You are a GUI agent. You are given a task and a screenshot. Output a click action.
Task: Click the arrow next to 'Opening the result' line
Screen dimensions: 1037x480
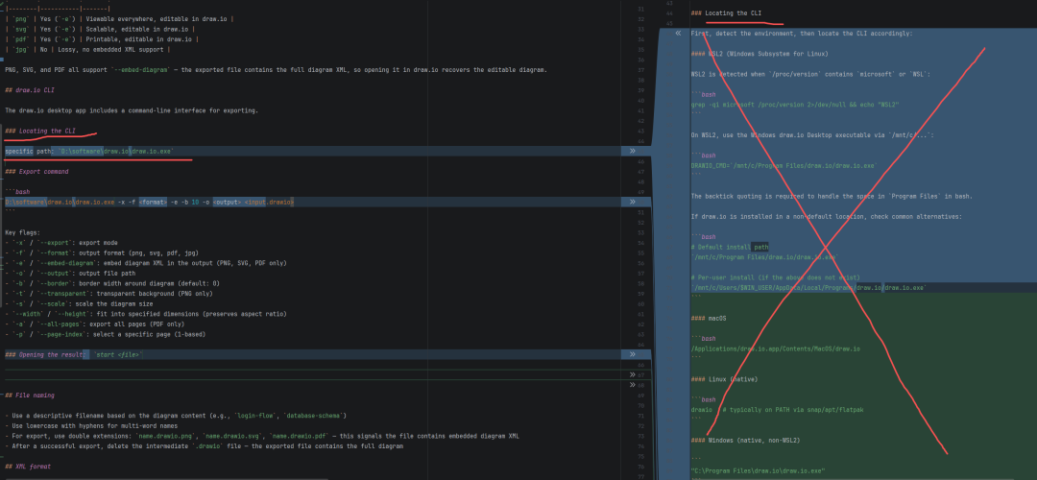[x=632, y=354]
